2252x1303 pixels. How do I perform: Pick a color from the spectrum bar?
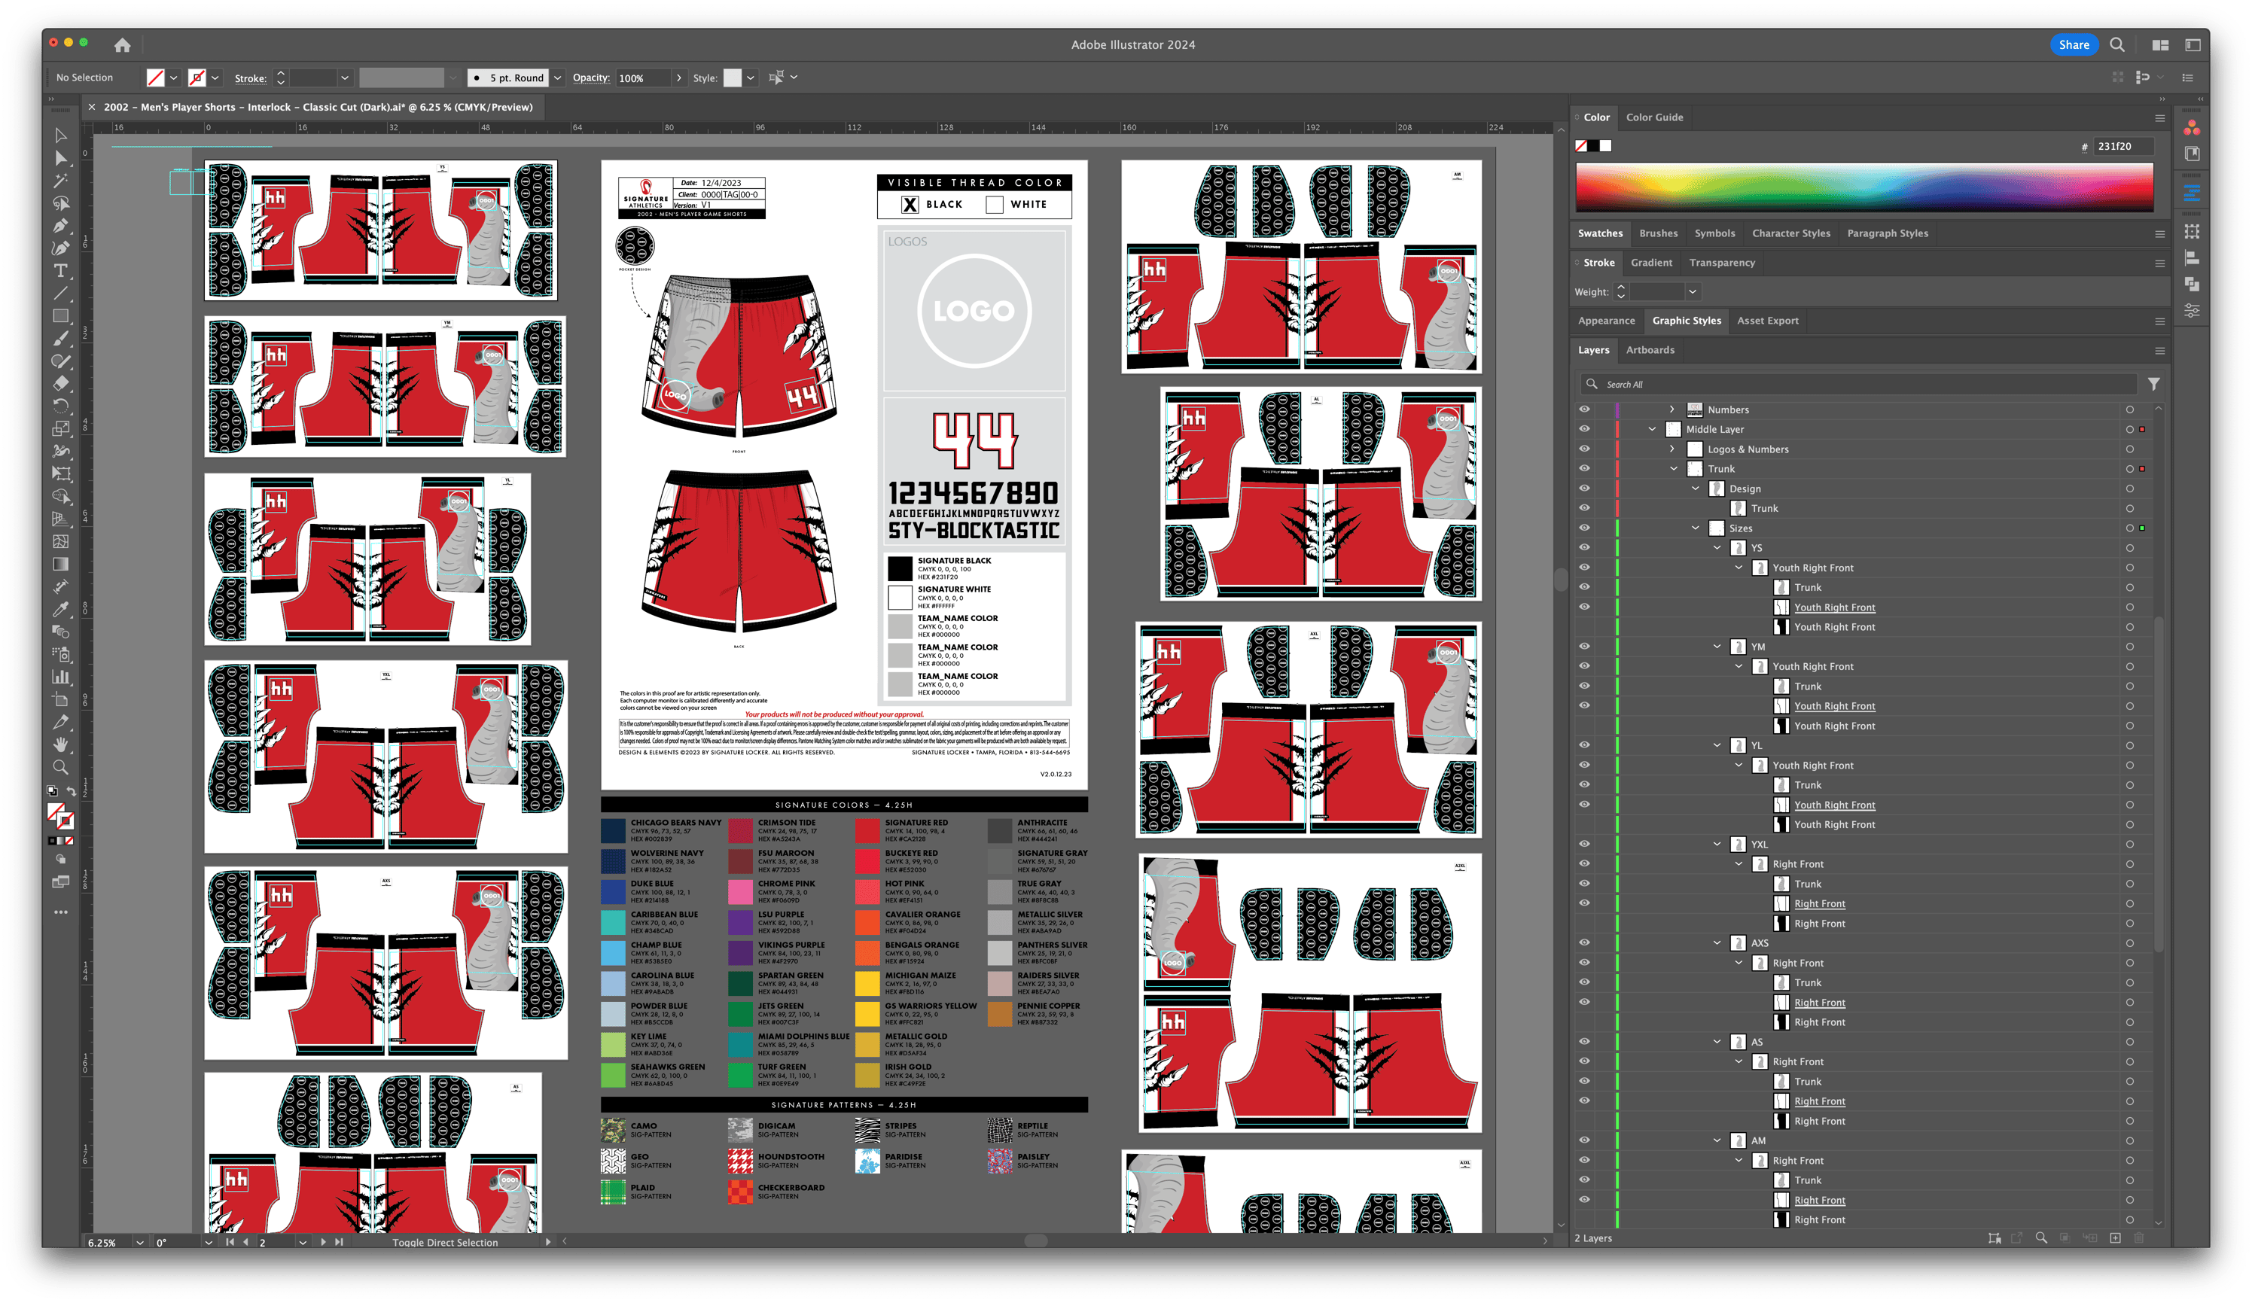pyautogui.click(x=1868, y=187)
